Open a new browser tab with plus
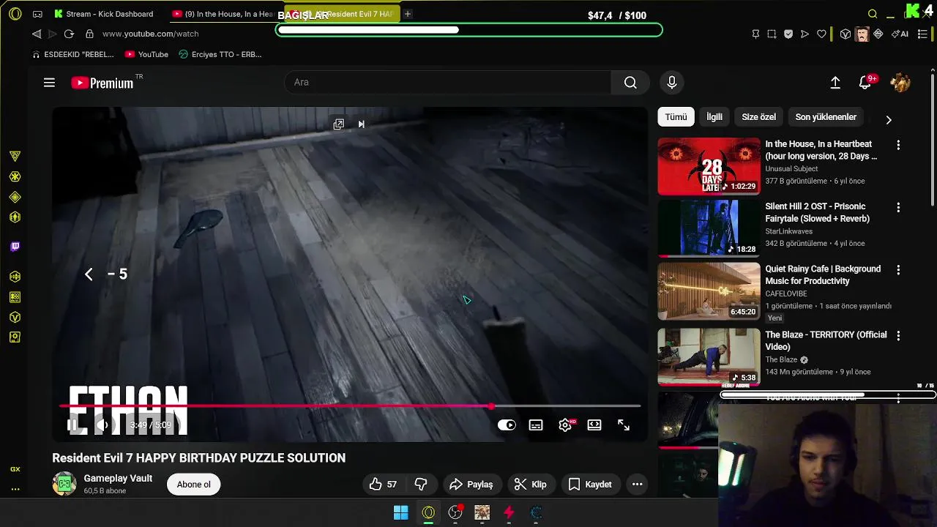Screen dimensions: 937x527 [x=408, y=14]
